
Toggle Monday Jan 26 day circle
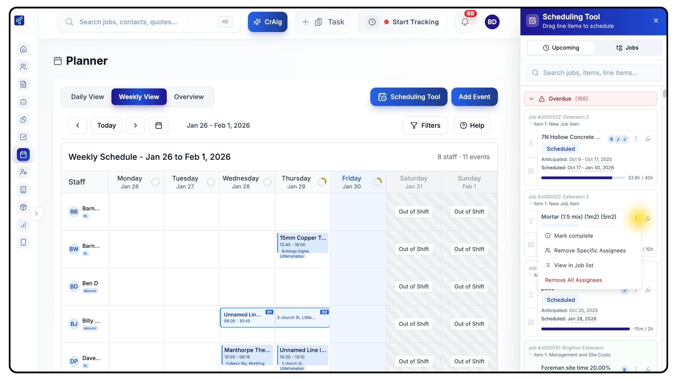coord(155,182)
